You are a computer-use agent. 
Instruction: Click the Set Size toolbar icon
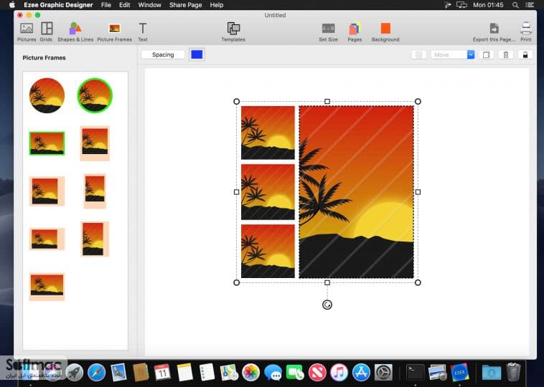pyautogui.click(x=328, y=32)
